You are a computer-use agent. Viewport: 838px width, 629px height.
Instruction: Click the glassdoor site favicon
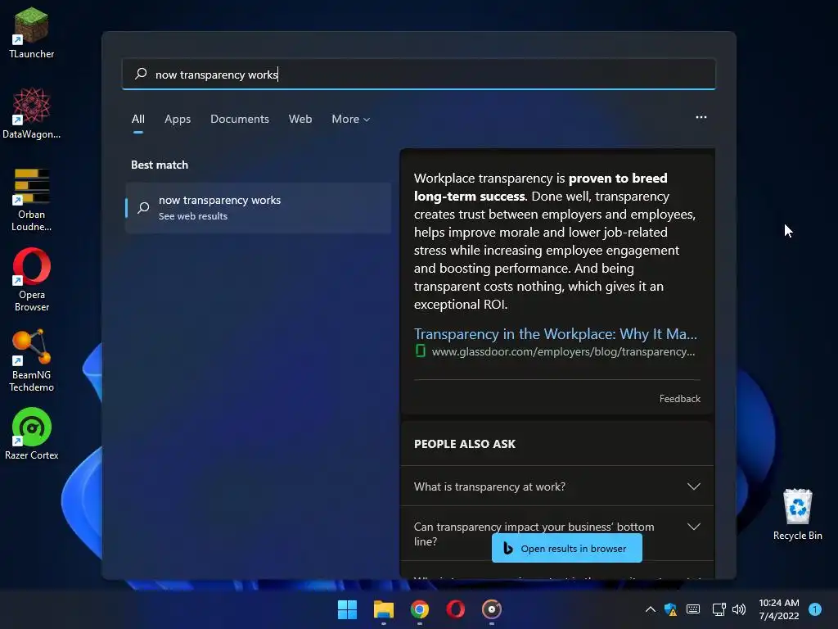point(420,351)
